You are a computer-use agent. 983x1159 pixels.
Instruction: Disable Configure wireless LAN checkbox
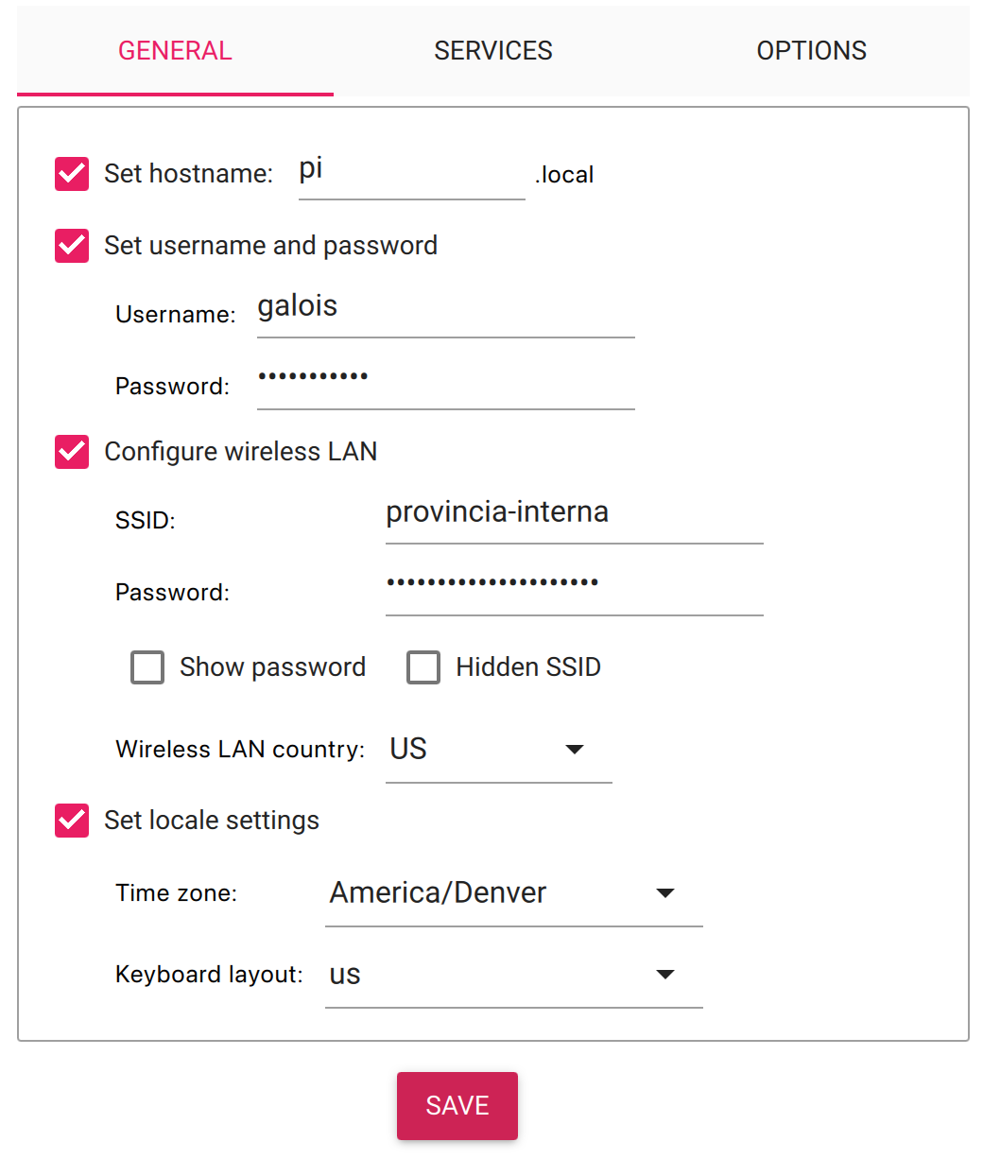click(x=72, y=452)
